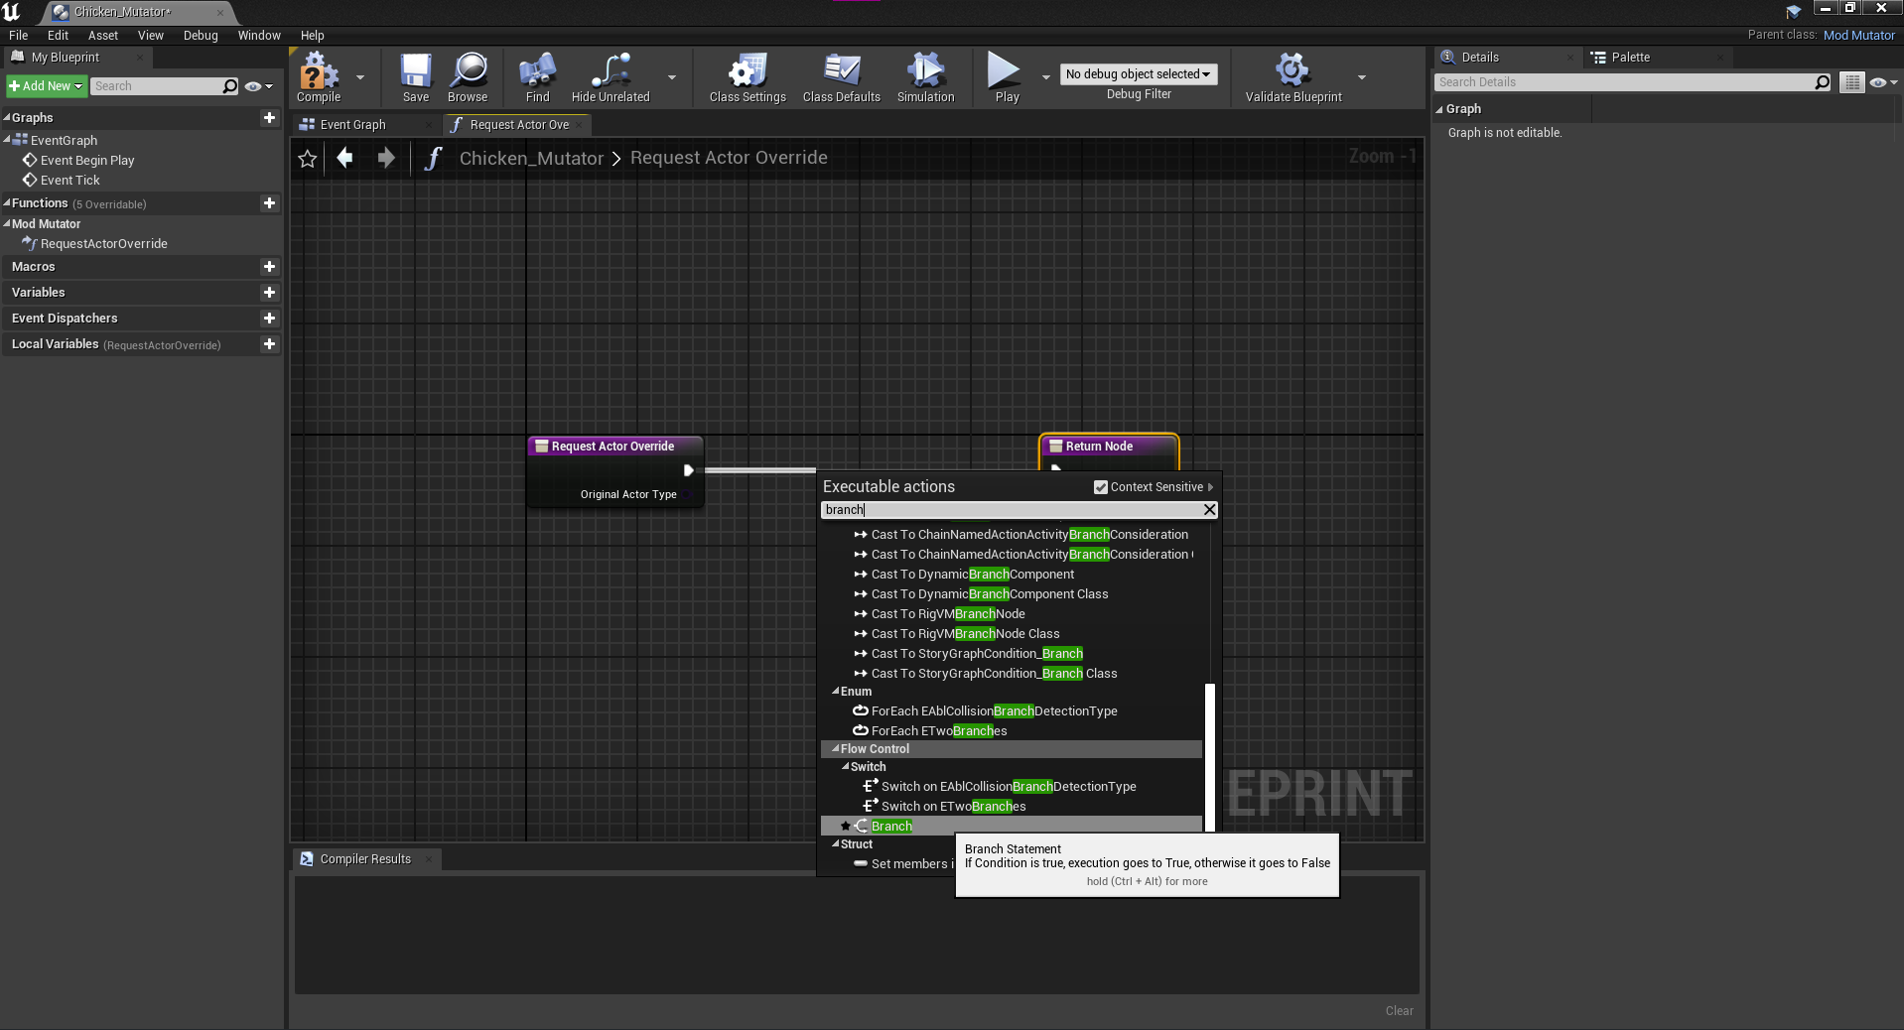The image size is (1904, 1030).
Task: Click the action search input field
Action: [x=1012, y=509]
